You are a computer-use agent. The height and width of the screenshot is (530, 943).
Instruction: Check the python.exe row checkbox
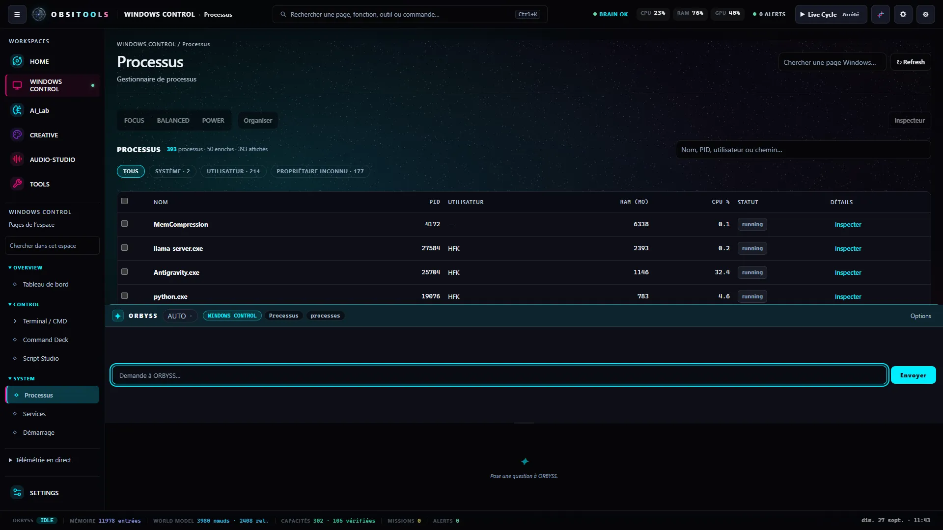click(125, 296)
